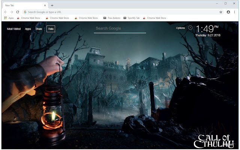240x150 pixels.
Task: Open the Options link
Action: coord(180,28)
